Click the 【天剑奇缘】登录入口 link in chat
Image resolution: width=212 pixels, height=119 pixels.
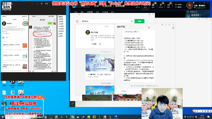point(132,32)
